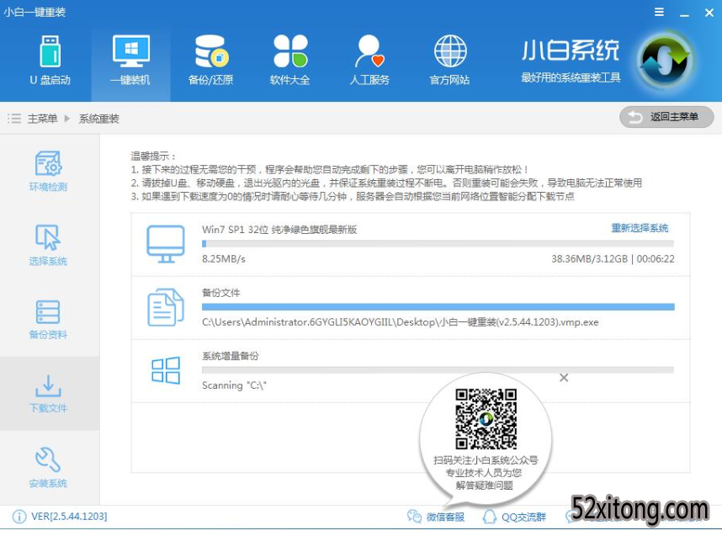Open the 软件大全 tab
Image resolution: width=722 pixels, height=536 pixels.
[x=290, y=61]
